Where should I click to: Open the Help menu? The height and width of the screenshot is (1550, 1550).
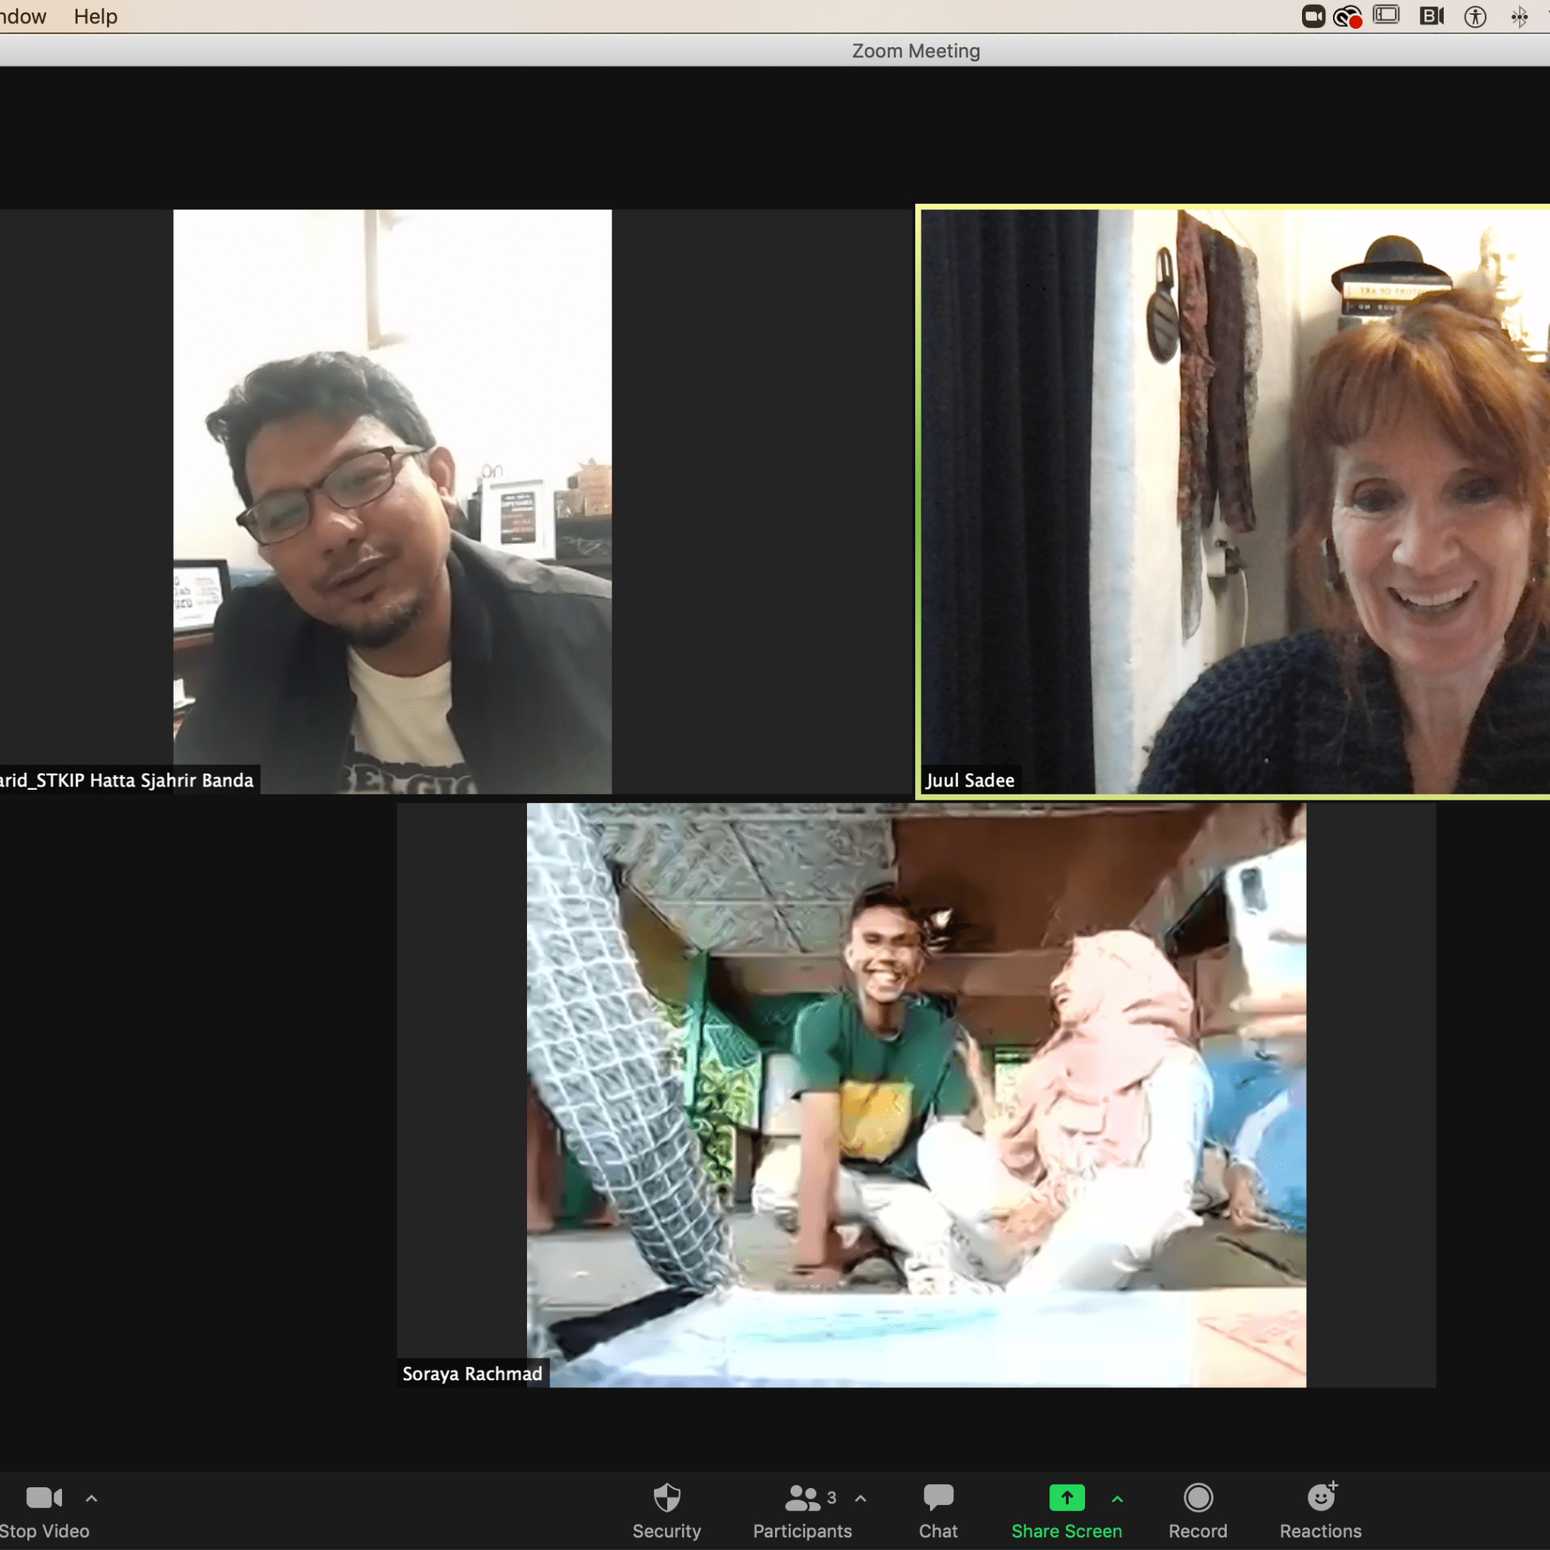(x=95, y=16)
